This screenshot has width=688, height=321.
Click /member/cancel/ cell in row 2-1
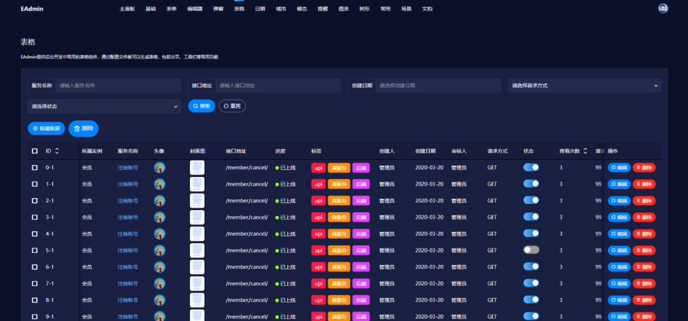coord(247,201)
